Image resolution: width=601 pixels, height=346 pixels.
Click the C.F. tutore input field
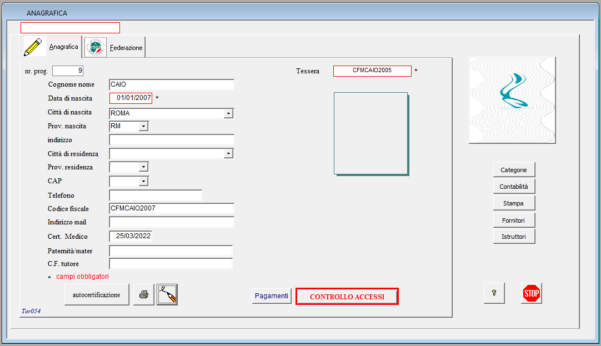pos(171,264)
